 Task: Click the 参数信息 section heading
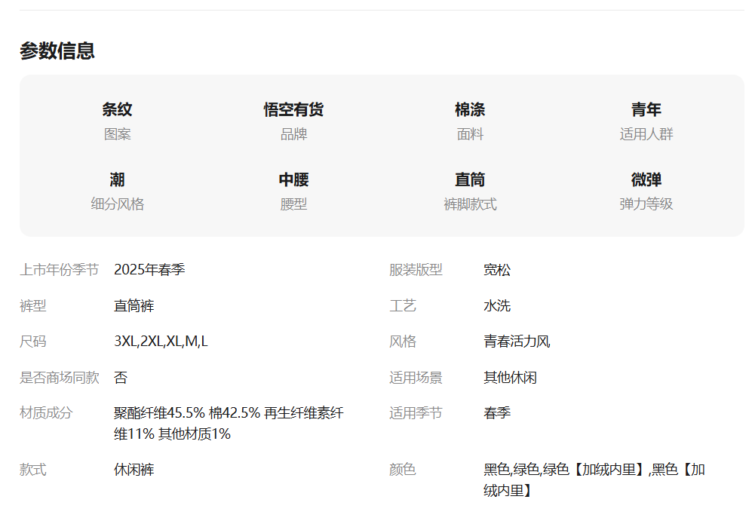(57, 51)
